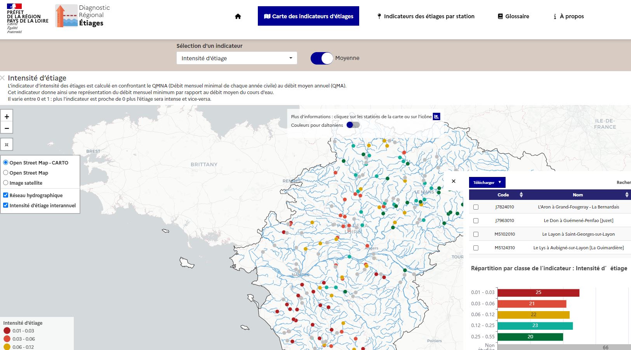This screenshot has height=350, width=631.
Task: Open Carte des indicateurs d'étiages tab
Action: click(x=308, y=16)
